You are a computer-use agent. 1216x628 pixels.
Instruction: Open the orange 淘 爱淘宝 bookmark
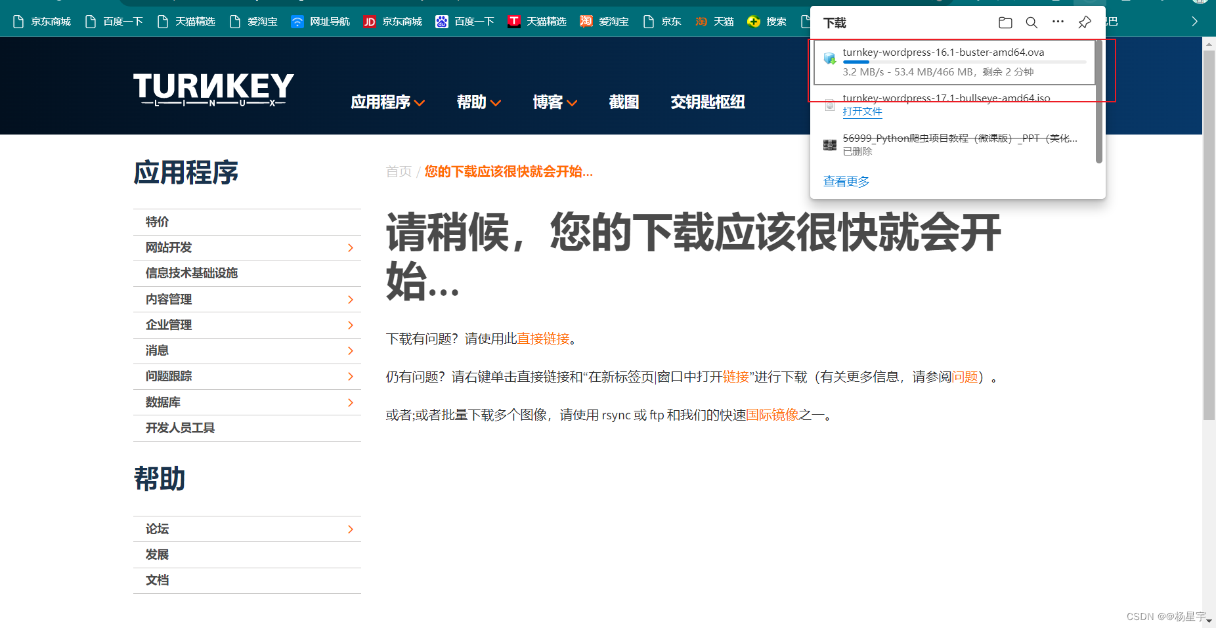[604, 22]
